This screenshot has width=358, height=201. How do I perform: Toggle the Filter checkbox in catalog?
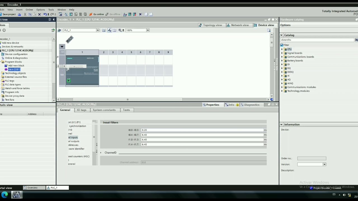click(282, 45)
